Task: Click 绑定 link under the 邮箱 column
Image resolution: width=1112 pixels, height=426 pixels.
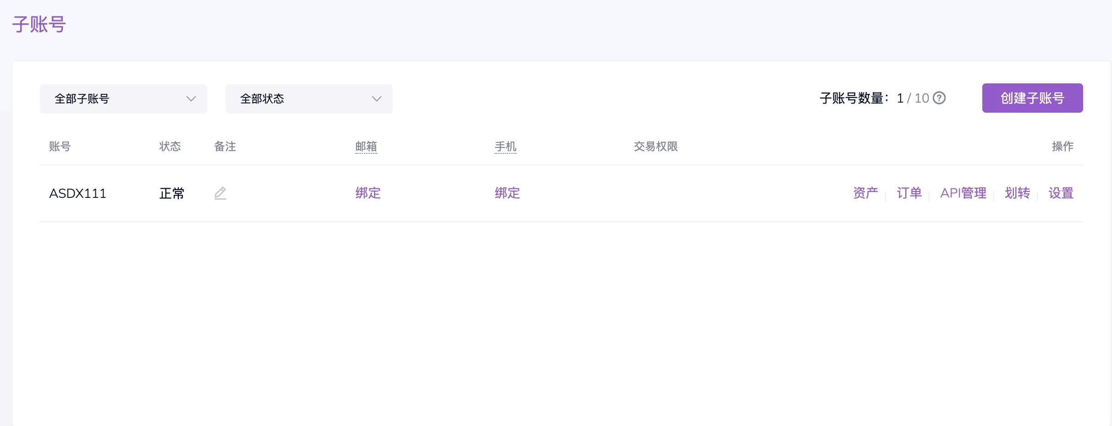Action: point(368,193)
